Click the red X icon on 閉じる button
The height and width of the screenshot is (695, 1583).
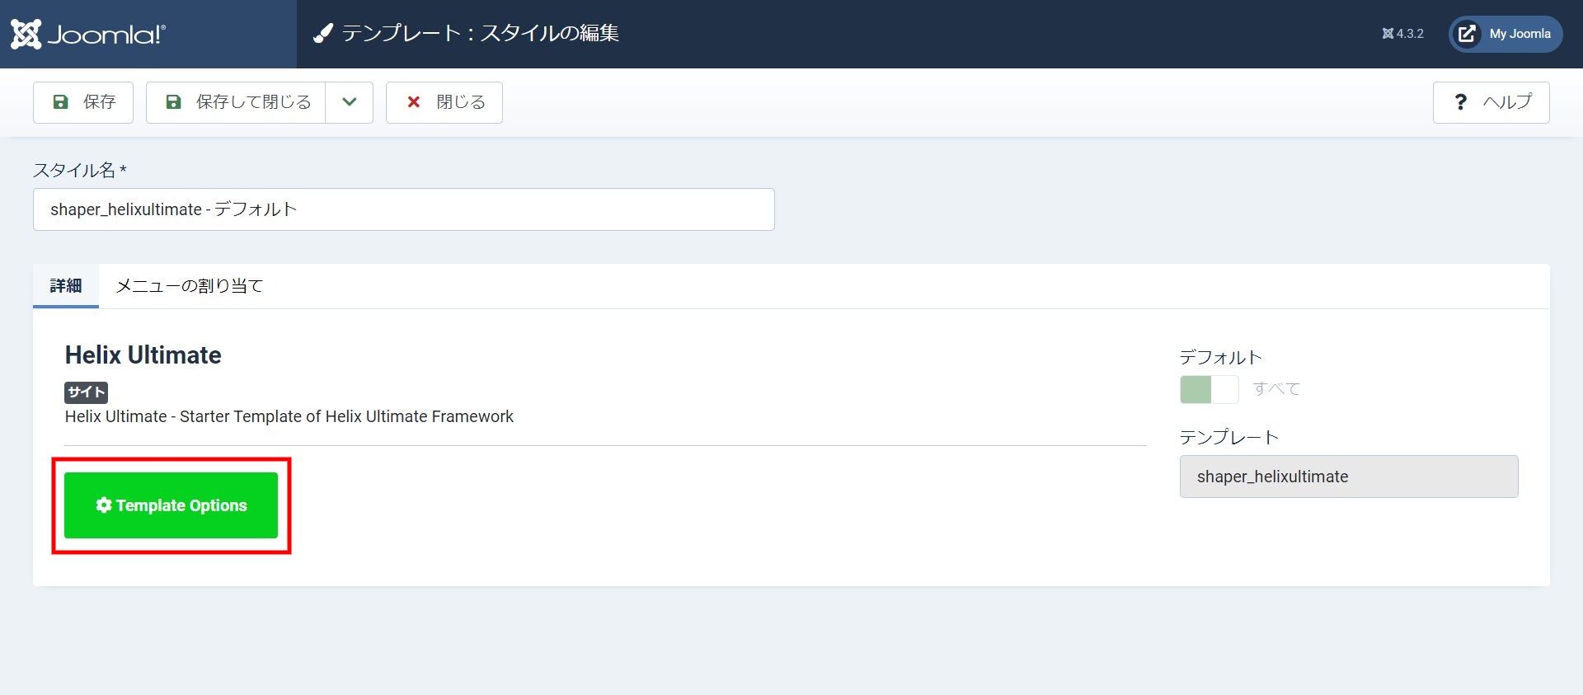click(414, 102)
